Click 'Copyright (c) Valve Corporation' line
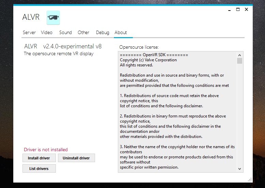265x188 pixels. [148, 60]
